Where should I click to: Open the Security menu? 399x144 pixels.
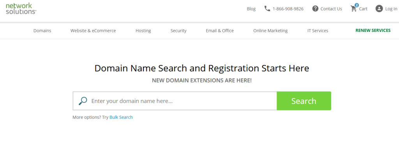click(178, 31)
